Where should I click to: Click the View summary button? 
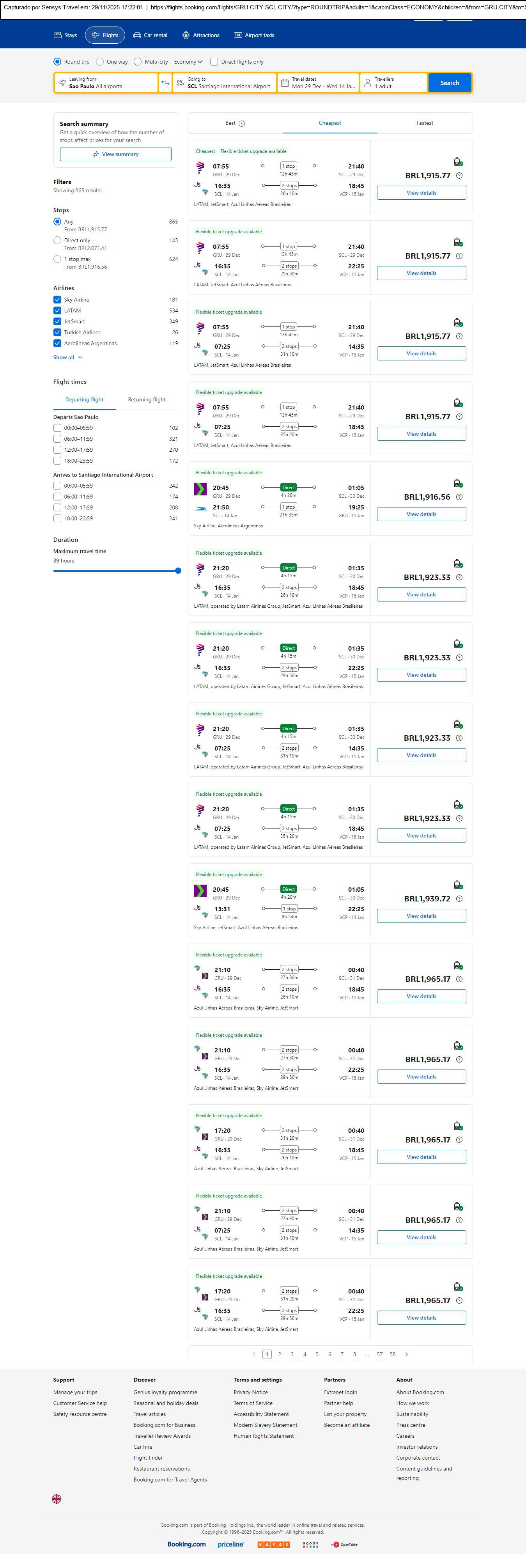pyautogui.click(x=115, y=154)
